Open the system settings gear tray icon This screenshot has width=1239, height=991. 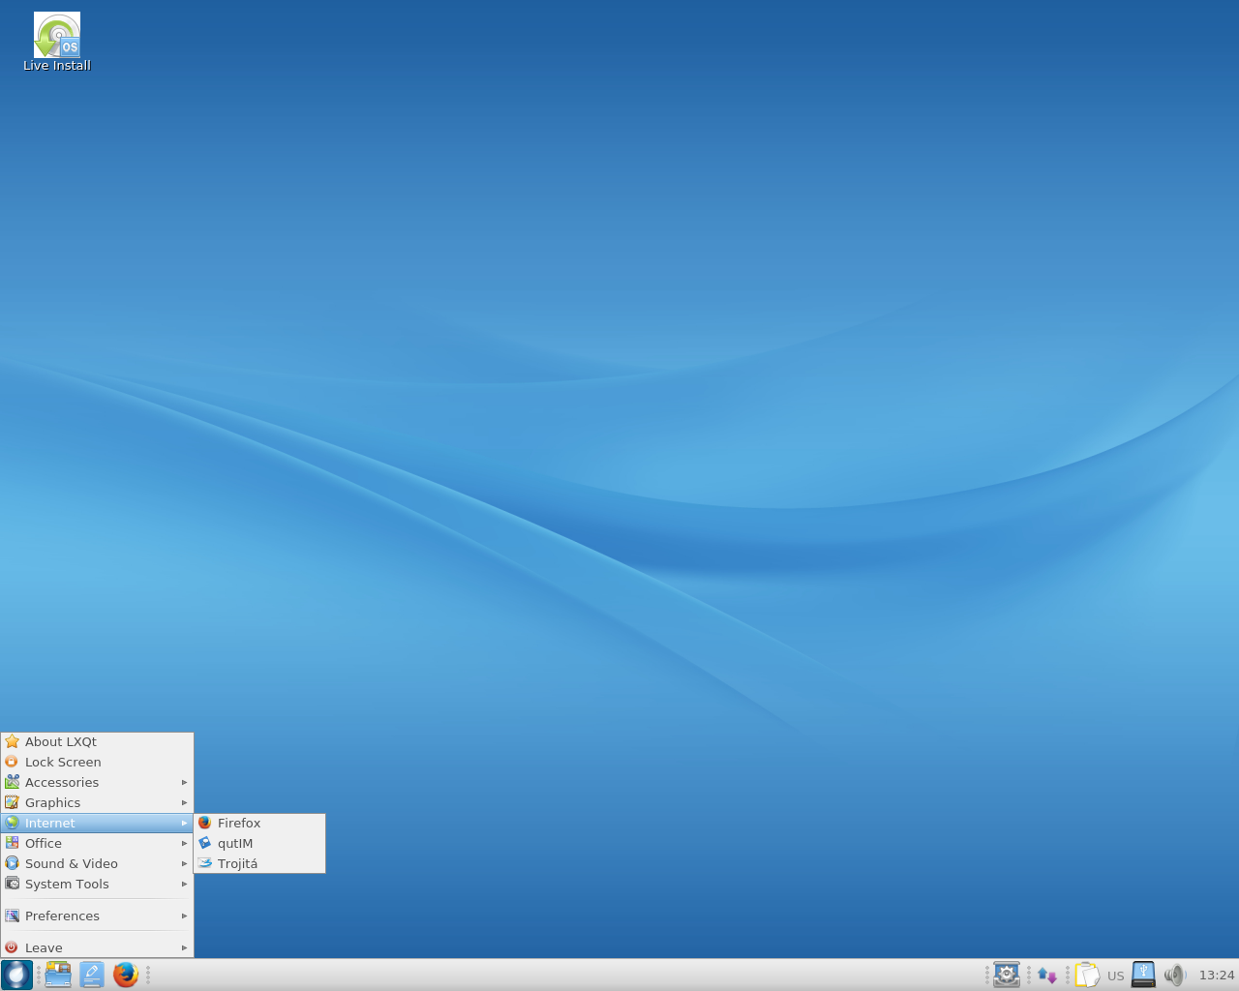pos(1007,975)
